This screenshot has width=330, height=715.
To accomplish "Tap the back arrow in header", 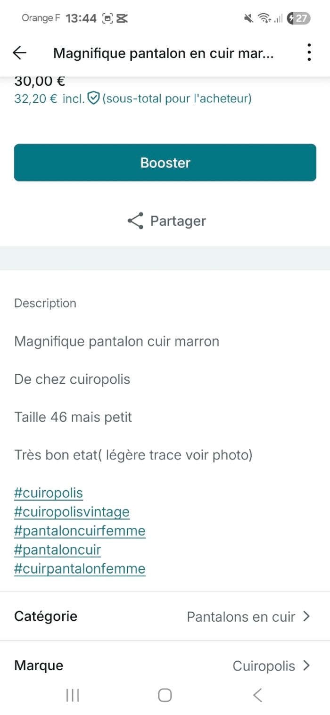I will pos(19,53).
